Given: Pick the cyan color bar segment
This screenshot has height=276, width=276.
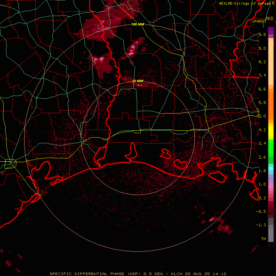Looking at the screenshot, I should click(x=271, y=169).
